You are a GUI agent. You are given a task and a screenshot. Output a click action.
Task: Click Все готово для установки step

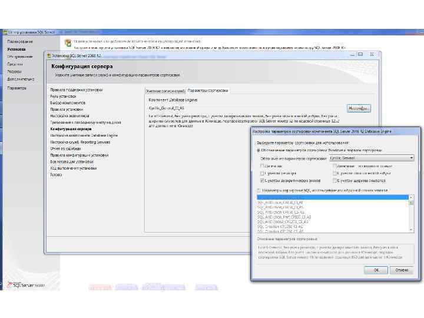point(72,162)
